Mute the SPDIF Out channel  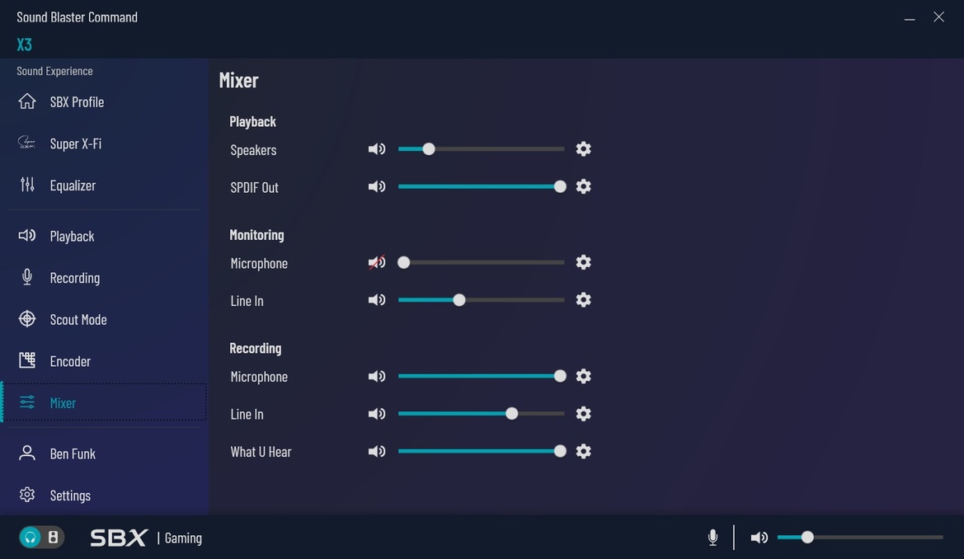click(x=377, y=186)
